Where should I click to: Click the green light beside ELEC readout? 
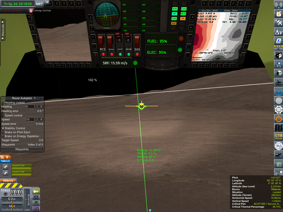(180, 50)
